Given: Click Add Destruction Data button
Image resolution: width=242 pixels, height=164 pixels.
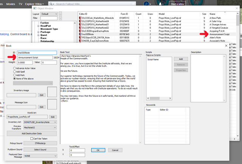Looking at the screenshot, I should [x=32, y=133].
